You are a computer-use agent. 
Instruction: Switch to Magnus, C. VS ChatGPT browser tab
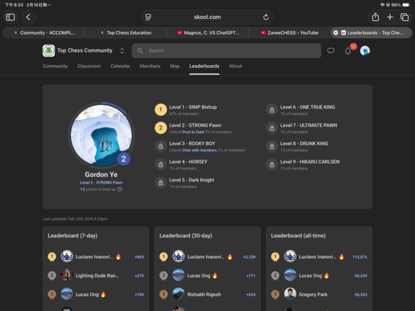207,33
